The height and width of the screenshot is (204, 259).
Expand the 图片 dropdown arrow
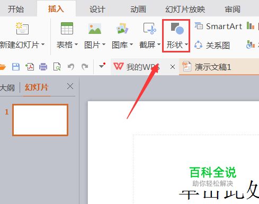(104, 44)
